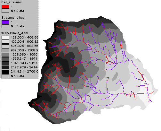
Task: Click the Del_streams value 1 label
Action: click(12, 7)
